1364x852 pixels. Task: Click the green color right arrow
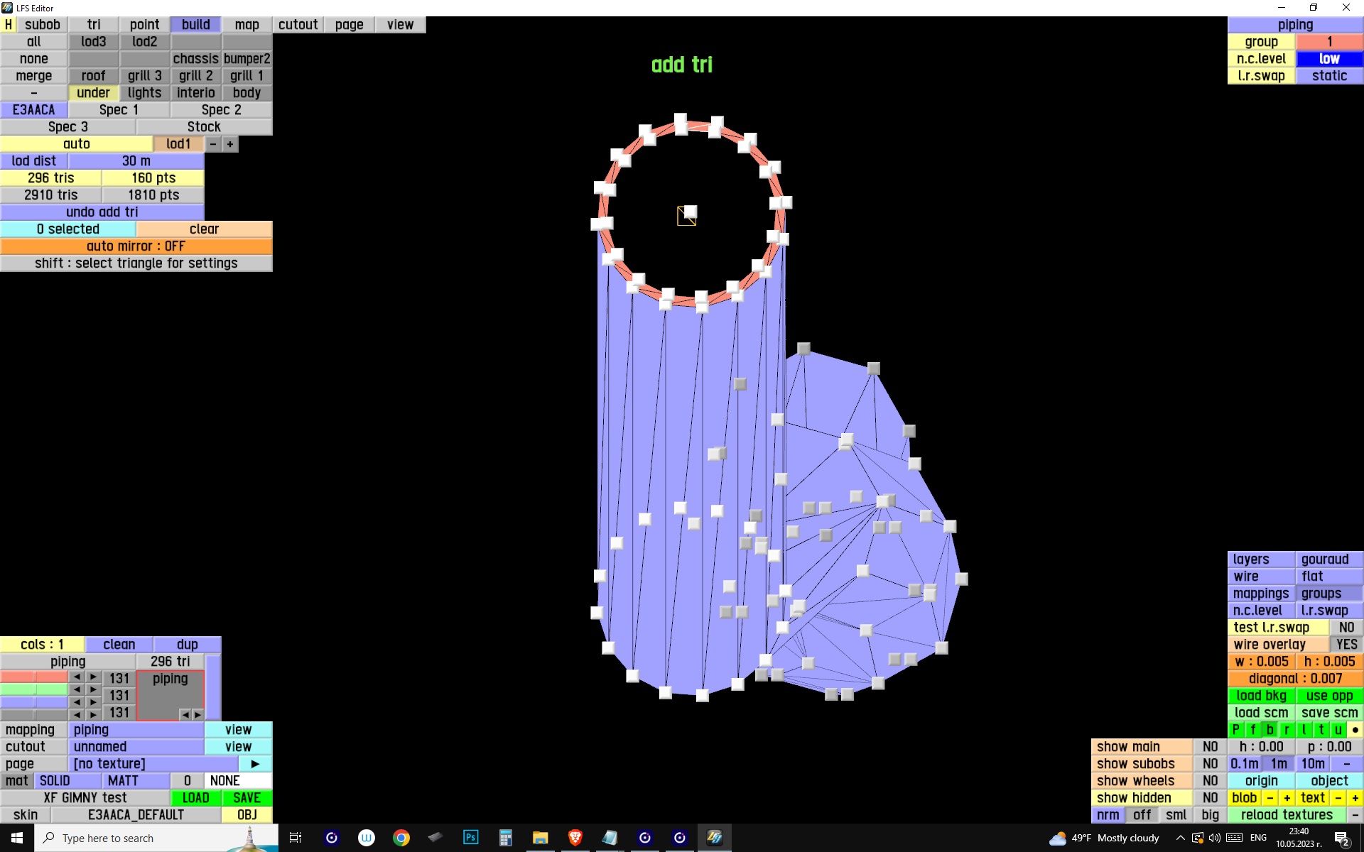coord(93,689)
